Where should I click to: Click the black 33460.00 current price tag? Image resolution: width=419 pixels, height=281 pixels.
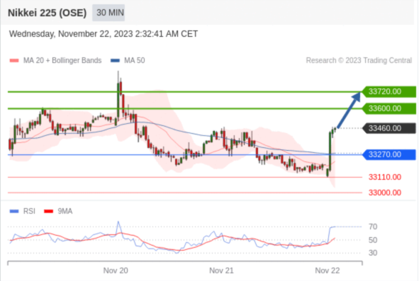coord(389,128)
